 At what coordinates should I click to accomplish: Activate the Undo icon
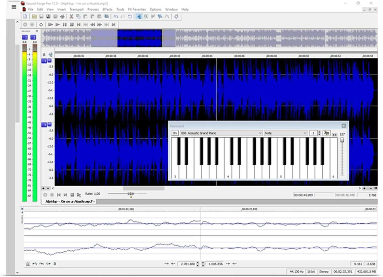click(x=116, y=16)
